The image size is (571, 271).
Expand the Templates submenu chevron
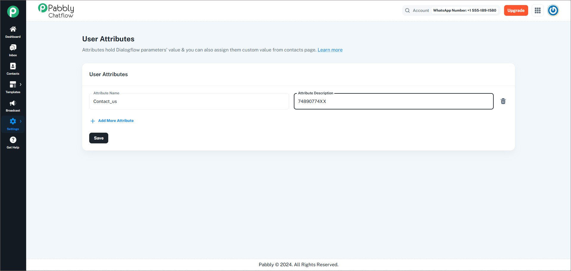point(21,84)
